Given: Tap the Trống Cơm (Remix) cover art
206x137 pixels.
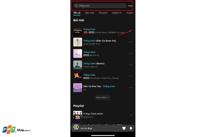Looking at the screenshot, I should (78, 65).
